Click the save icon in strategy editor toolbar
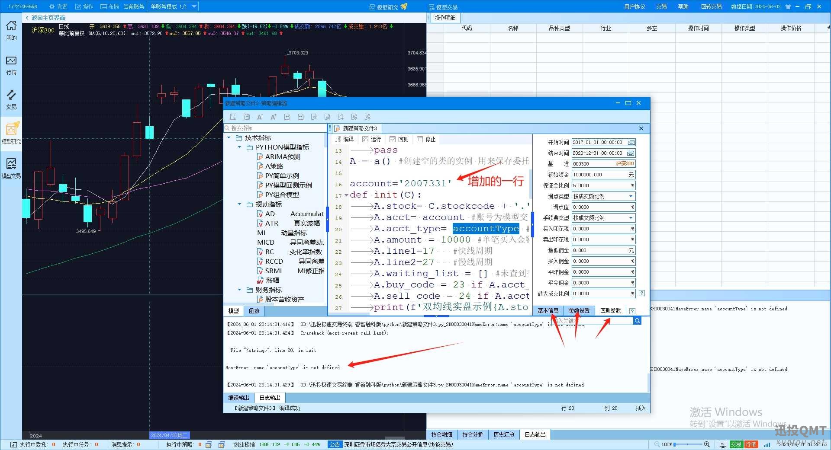The width and height of the screenshot is (831, 450). point(233,117)
